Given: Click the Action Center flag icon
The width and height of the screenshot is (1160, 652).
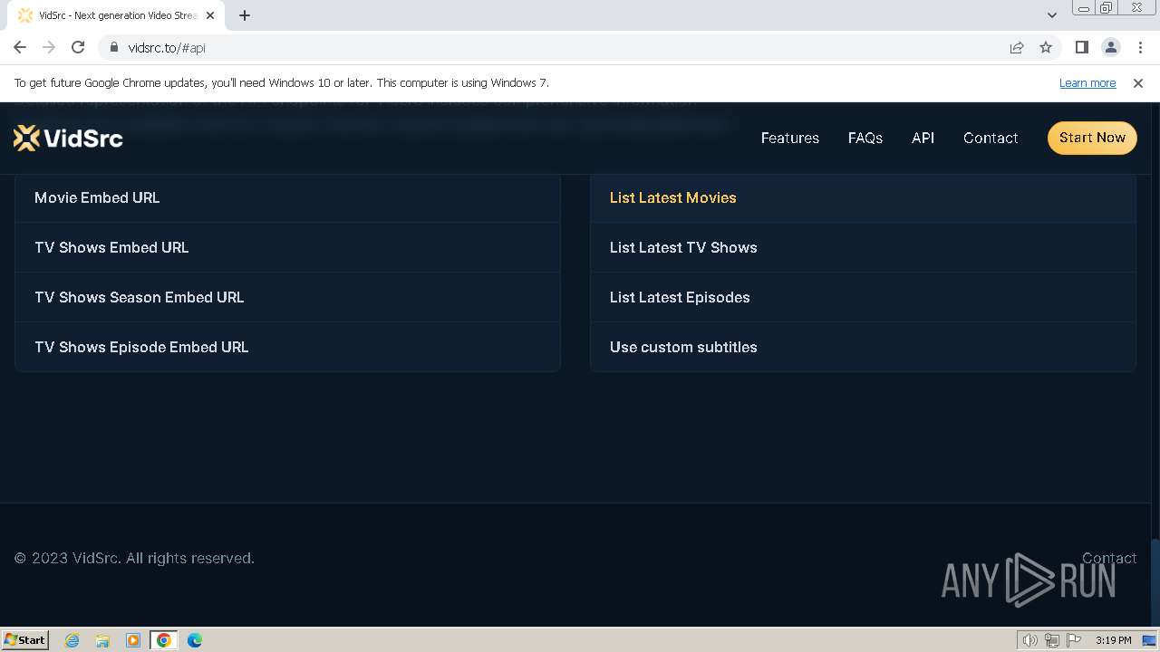Looking at the screenshot, I should click(x=1074, y=640).
